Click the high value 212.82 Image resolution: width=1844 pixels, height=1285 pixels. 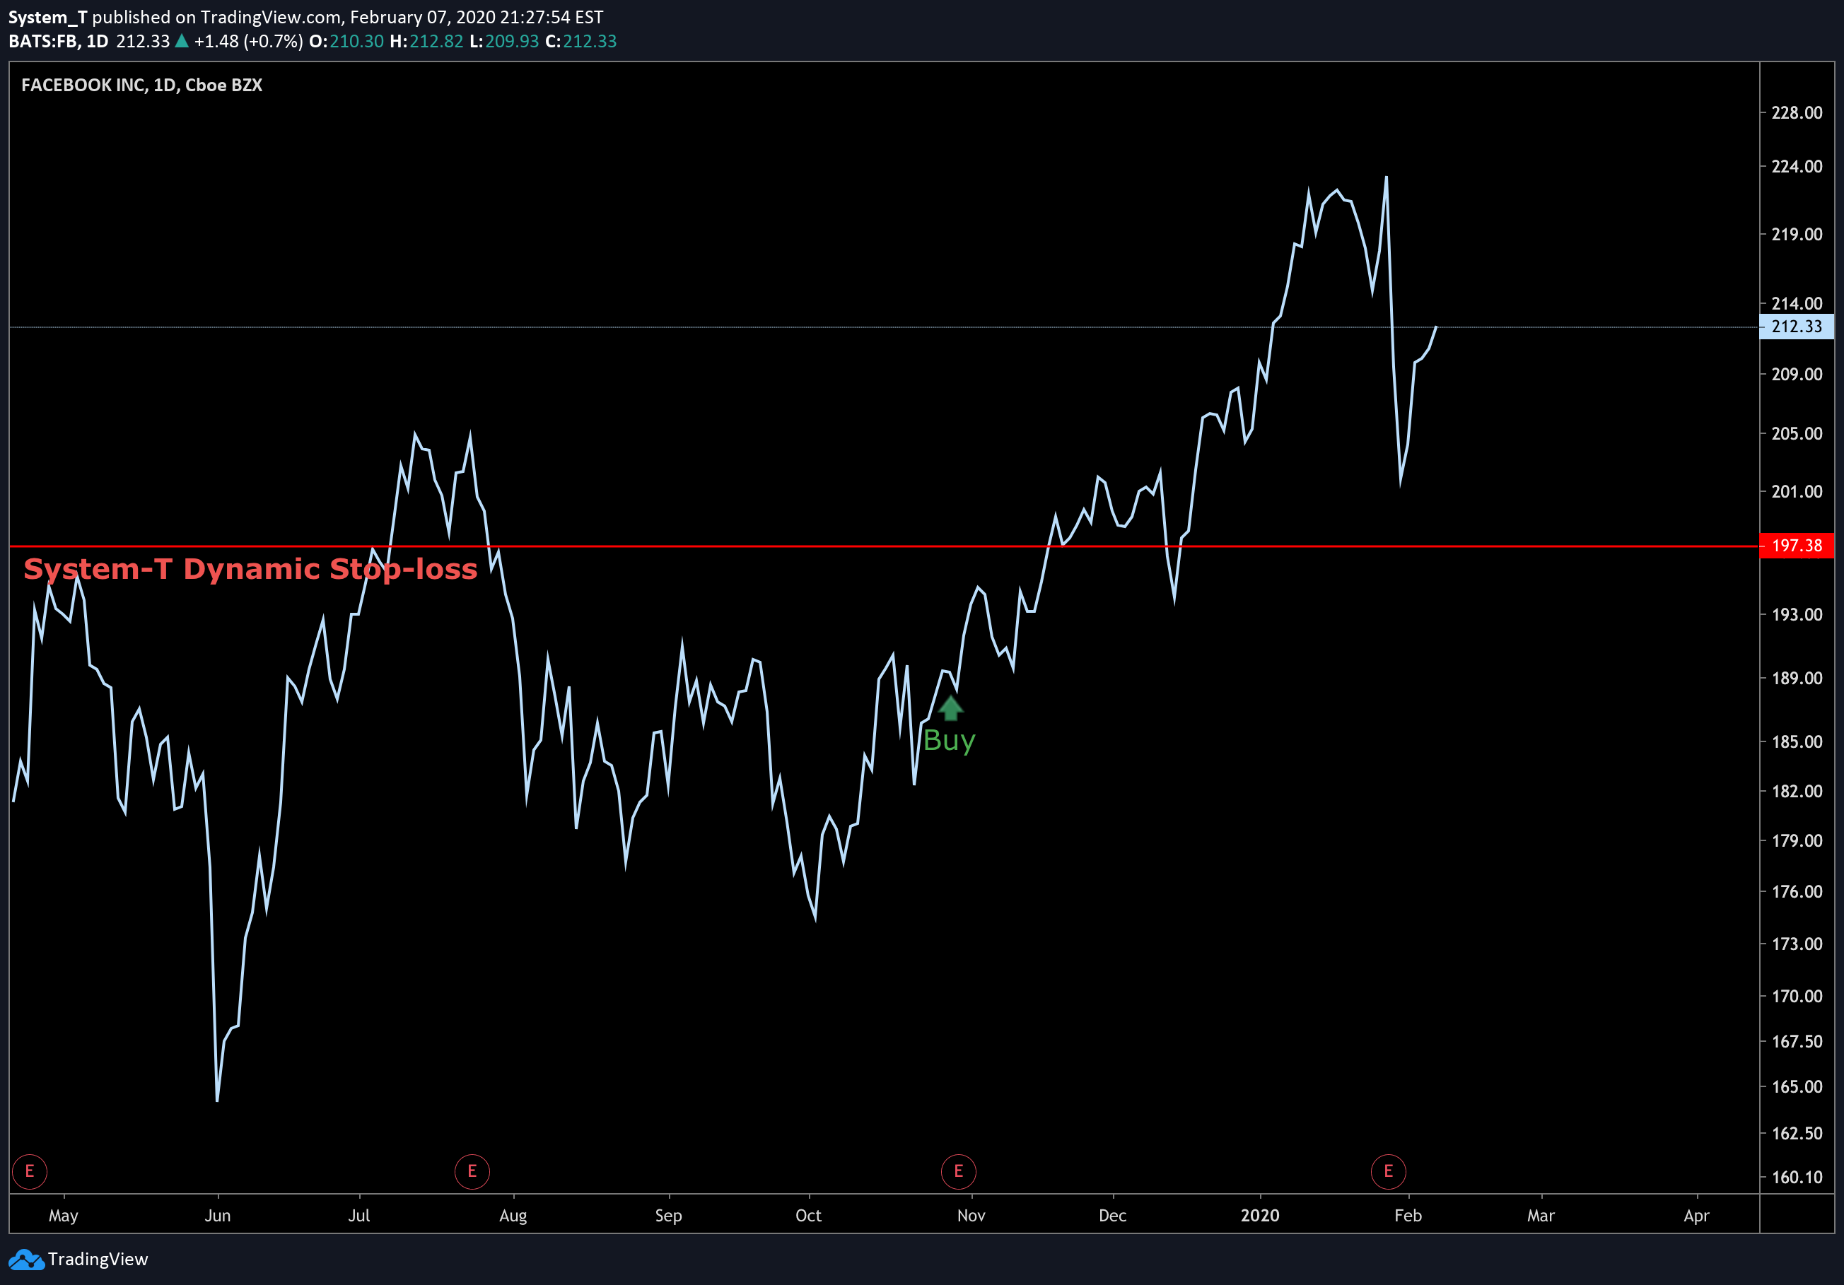click(437, 41)
